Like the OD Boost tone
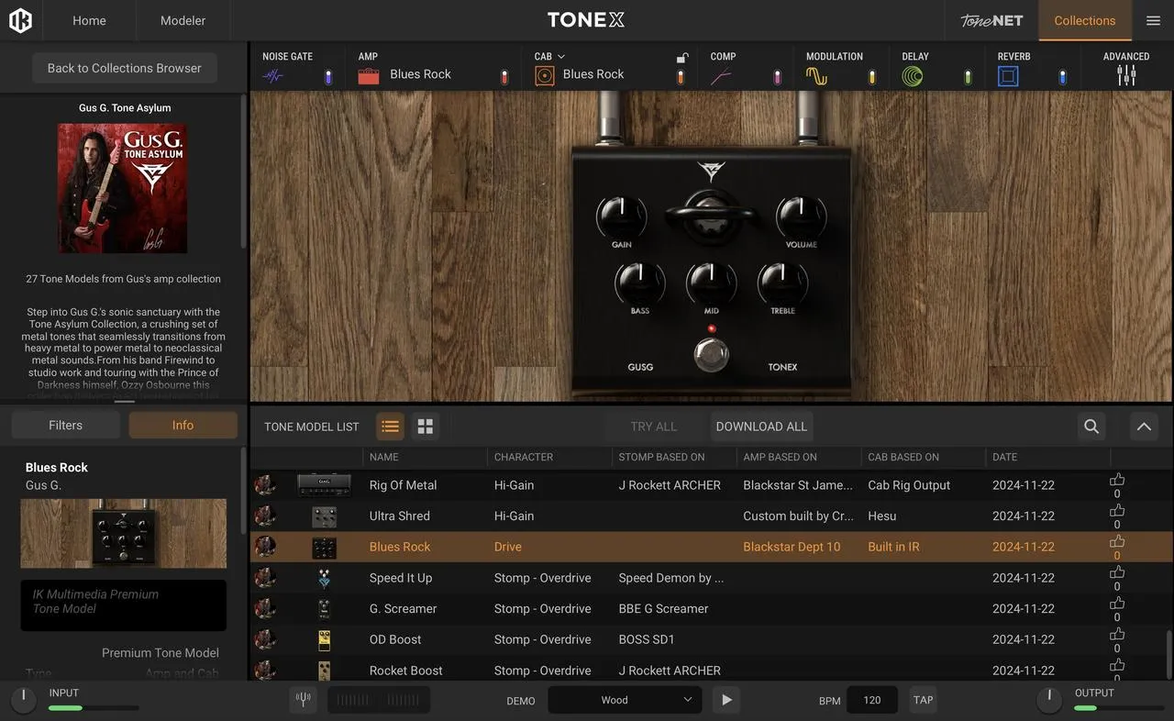Viewport: 1174px width, 721px height. coord(1117,634)
